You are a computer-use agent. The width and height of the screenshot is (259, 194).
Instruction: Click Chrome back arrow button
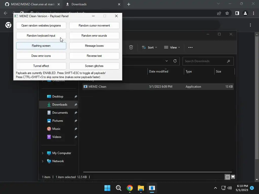6,13
